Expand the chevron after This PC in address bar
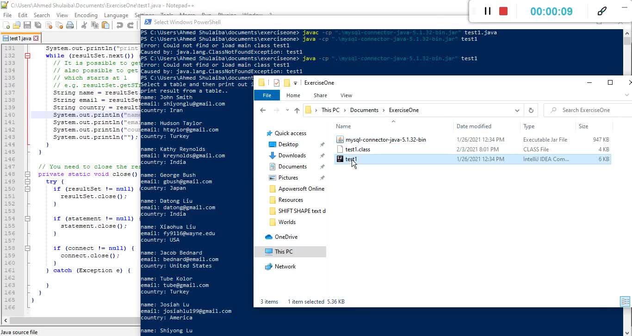This screenshot has width=632, height=336. 345,110
